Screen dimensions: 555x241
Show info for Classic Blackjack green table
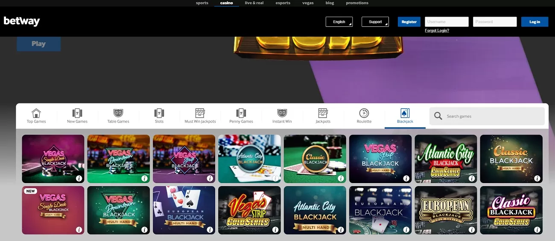341,178
